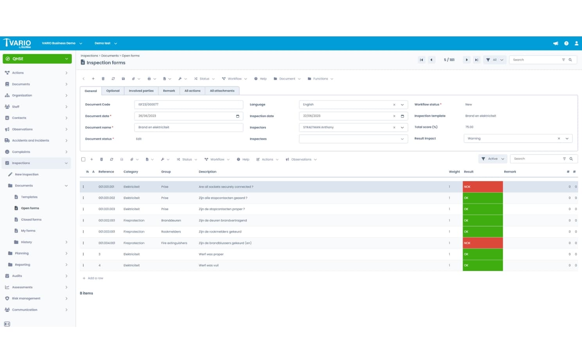Go to the next inspection form record
The image size is (582, 363).
pyautogui.click(x=466, y=60)
